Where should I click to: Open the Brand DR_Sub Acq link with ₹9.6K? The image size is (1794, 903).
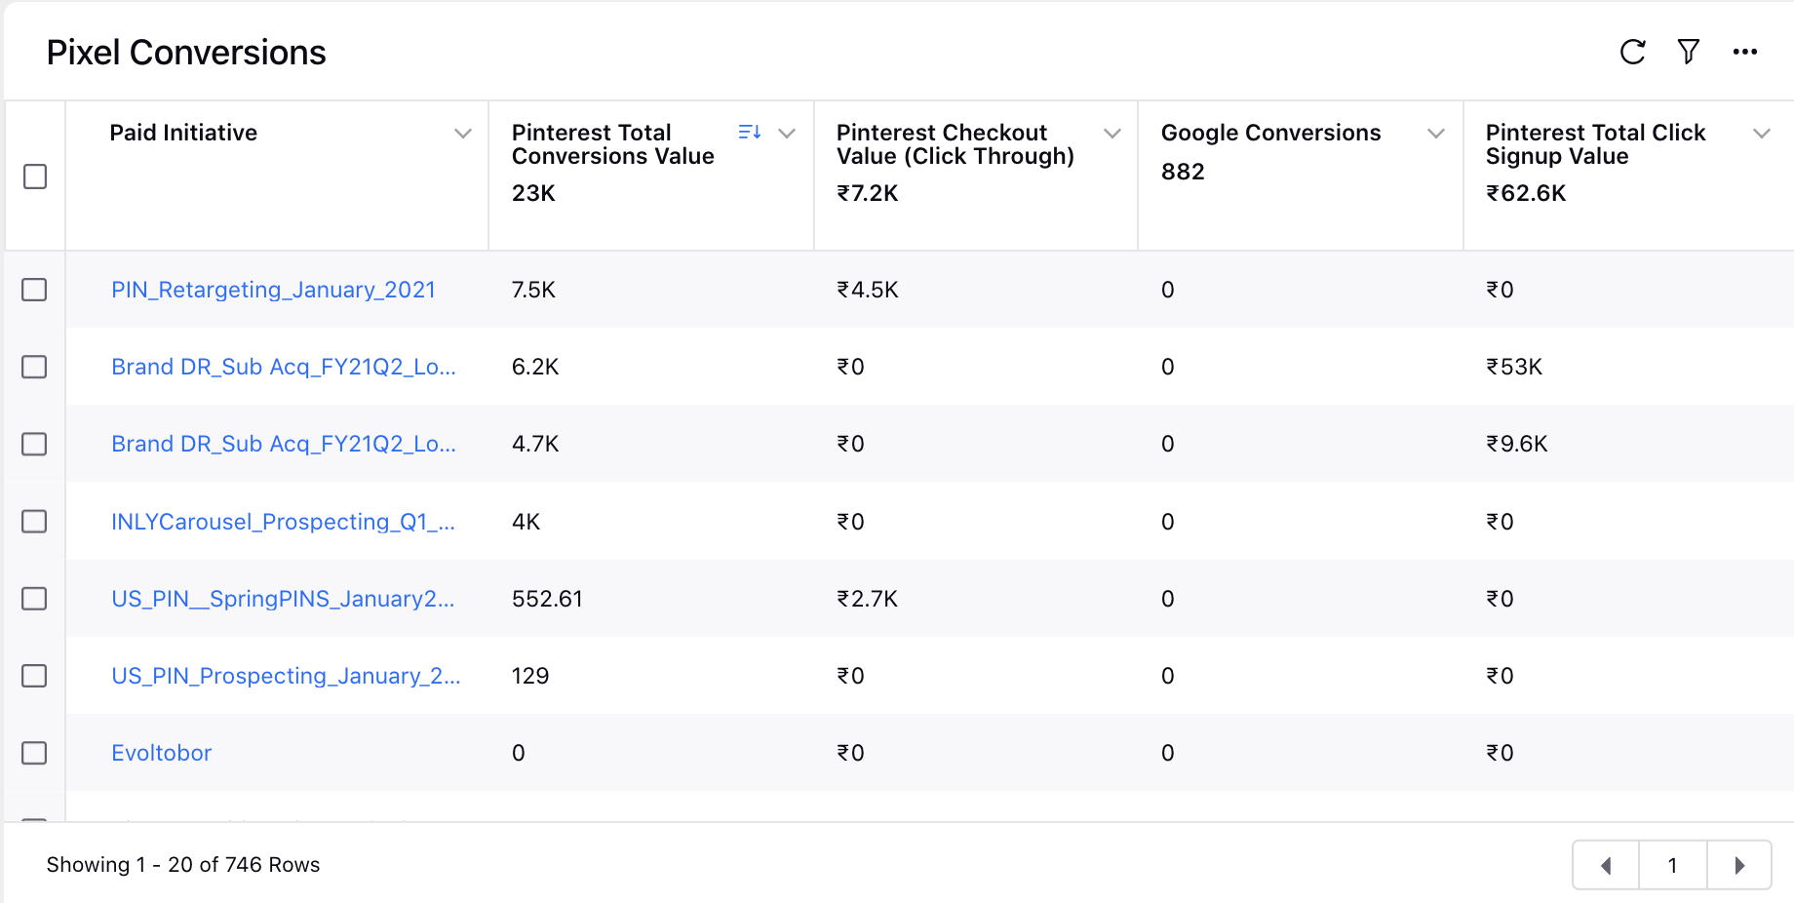(x=284, y=444)
